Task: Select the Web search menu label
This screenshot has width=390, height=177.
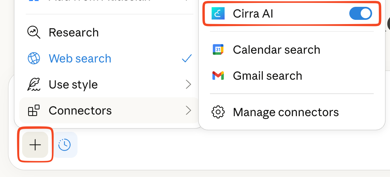Action: [x=80, y=59]
